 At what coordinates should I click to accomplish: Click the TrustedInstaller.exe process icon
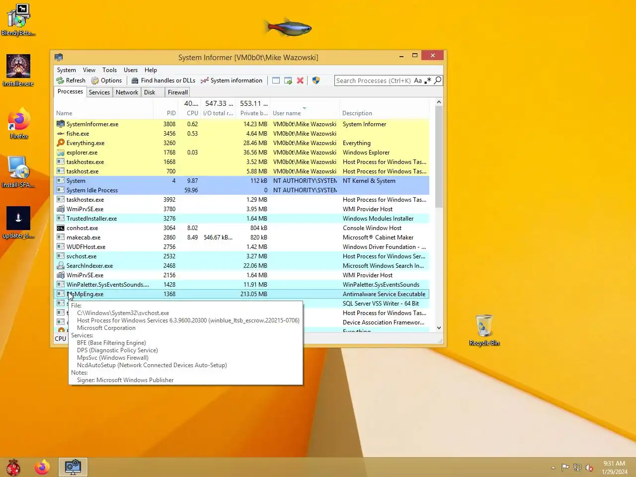click(61, 219)
